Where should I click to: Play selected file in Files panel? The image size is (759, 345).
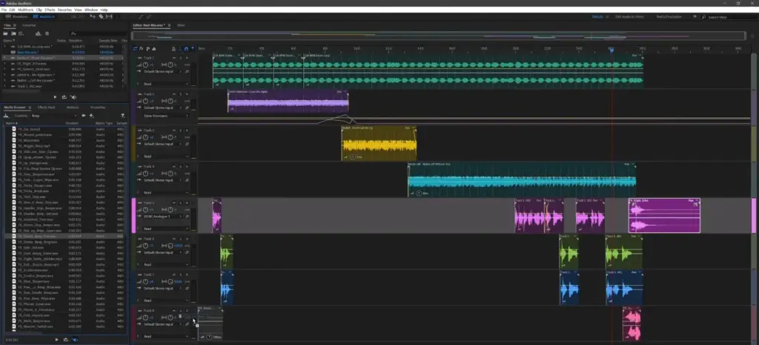tap(55, 97)
